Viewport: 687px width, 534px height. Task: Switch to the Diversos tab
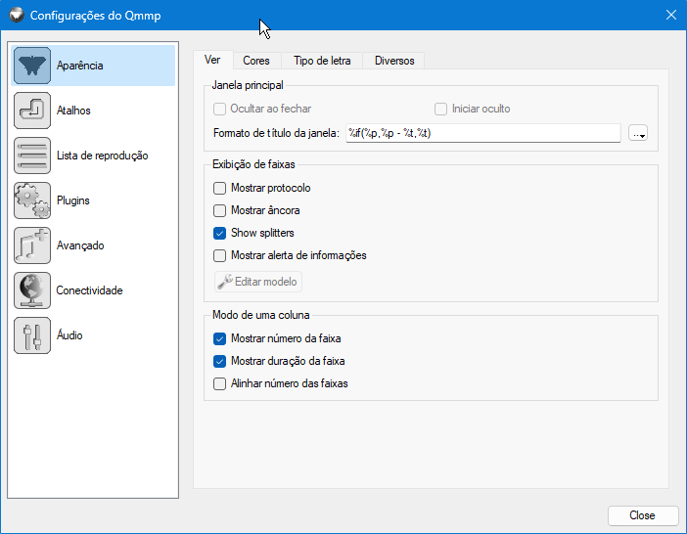394,61
